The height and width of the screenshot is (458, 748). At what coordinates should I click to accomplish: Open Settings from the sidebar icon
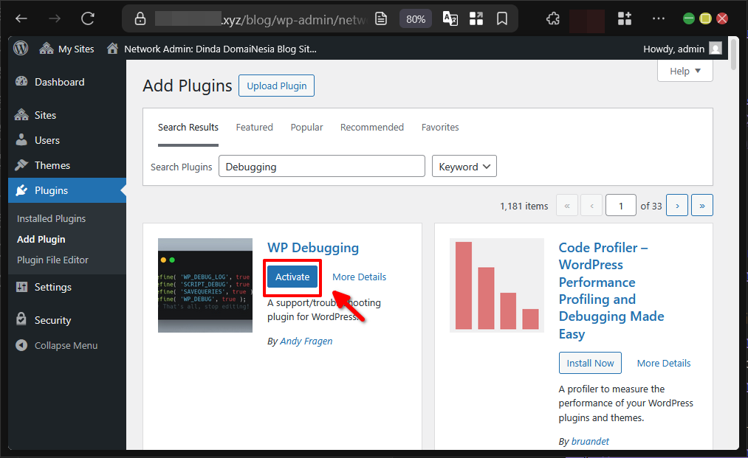pyautogui.click(x=21, y=286)
